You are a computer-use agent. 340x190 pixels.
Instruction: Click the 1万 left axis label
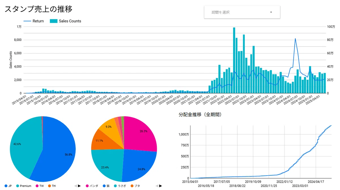pyautogui.click(x=19, y=27)
